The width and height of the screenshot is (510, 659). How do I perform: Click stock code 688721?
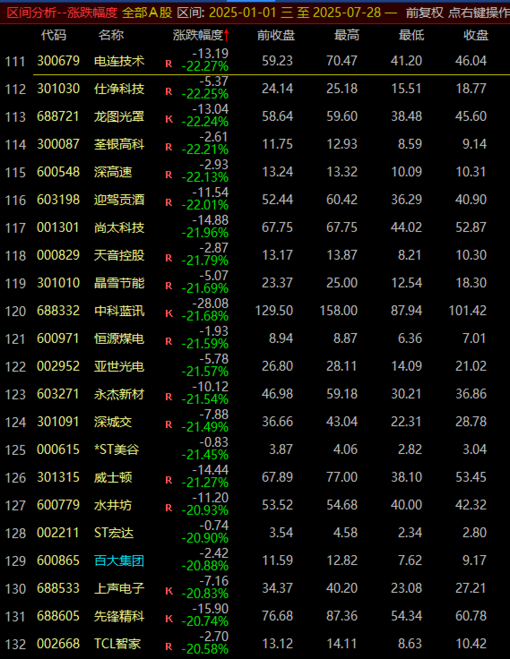58,116
